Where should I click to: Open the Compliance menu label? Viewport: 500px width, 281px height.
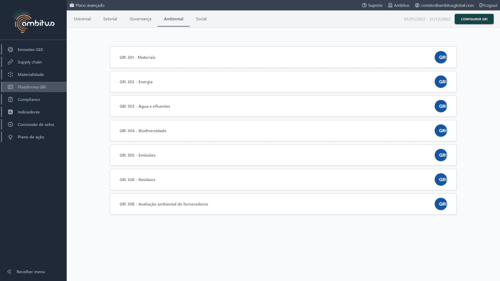29,100
